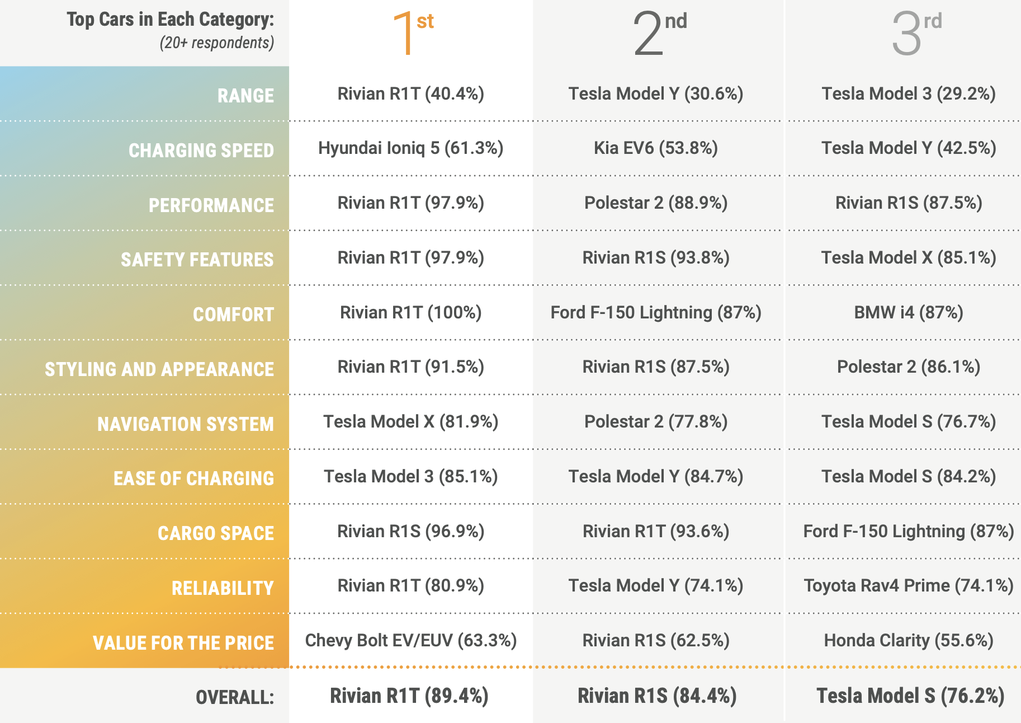1021x723 pixels.
Task: Select Rivian R1T (100%) comfort cell
Action: pos(411,312)
